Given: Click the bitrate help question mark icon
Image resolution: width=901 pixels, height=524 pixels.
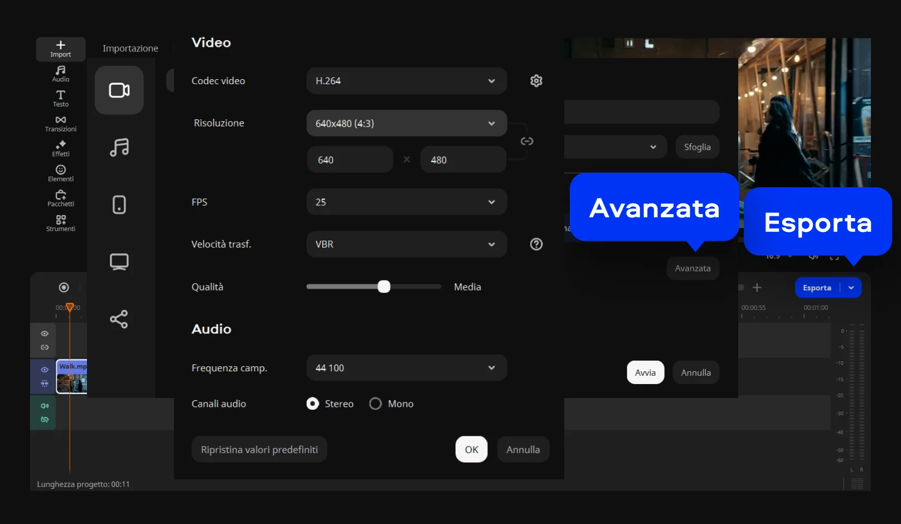Looking at the screenshot, I should click(x=536, y=244).
